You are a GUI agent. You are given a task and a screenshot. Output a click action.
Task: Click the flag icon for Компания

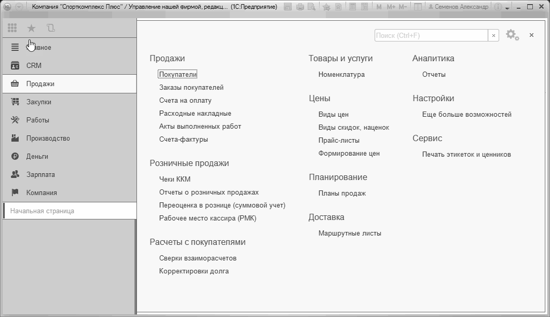(x=15, y=192)
